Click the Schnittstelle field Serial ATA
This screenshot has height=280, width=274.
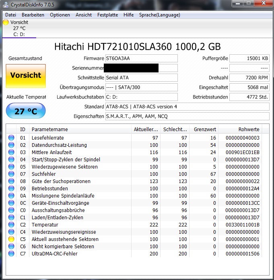pos(142,78)
